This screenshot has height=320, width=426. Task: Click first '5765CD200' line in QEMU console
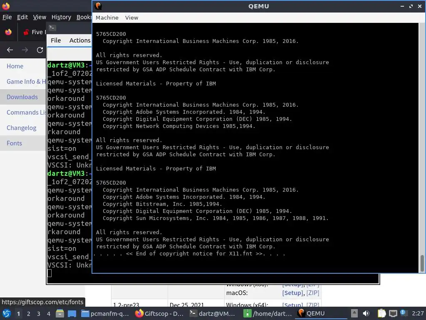(x=111, y=34)
